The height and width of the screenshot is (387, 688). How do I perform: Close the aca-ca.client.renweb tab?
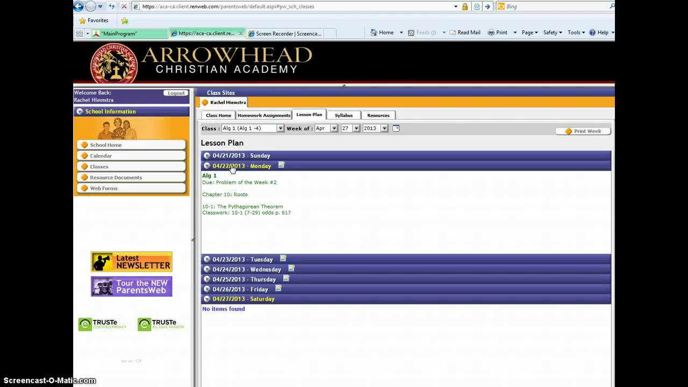pyautogui.click(x=241, y=33)
